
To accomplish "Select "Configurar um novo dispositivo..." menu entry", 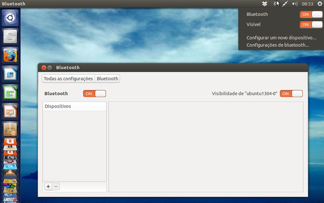I will [281, 38].
